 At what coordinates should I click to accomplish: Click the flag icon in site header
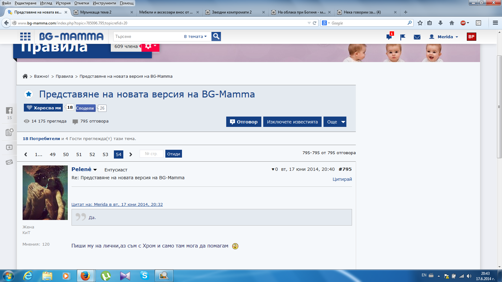403,37
